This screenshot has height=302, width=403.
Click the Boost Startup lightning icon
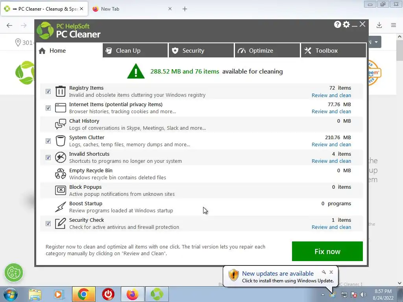tap(60, 207)
